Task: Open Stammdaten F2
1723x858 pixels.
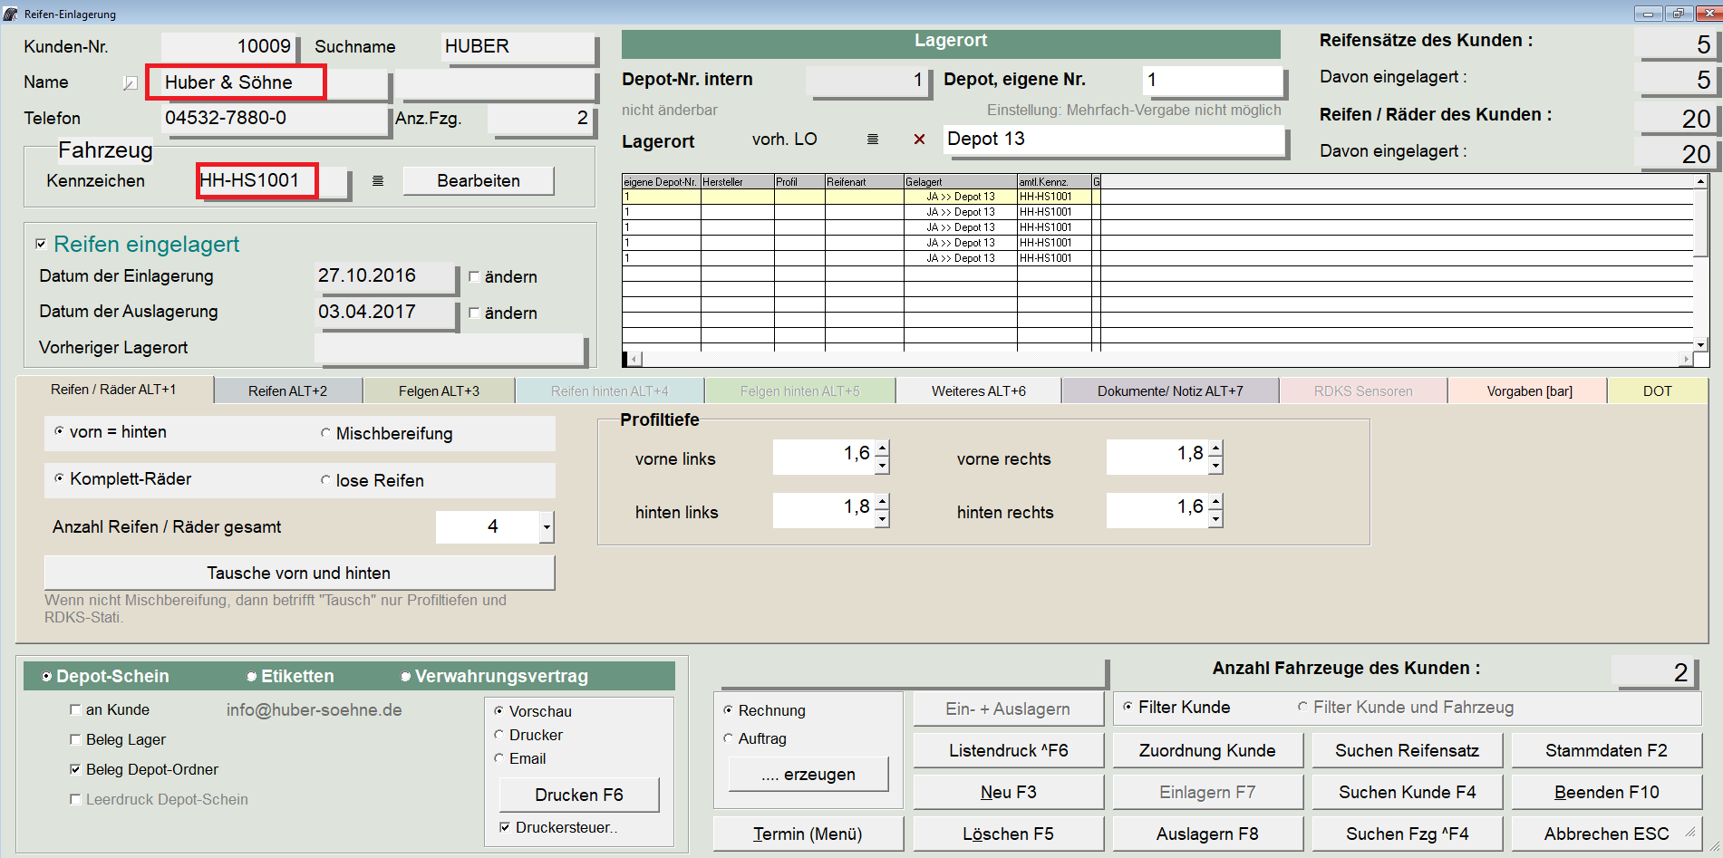Action: pos(1606,750)
